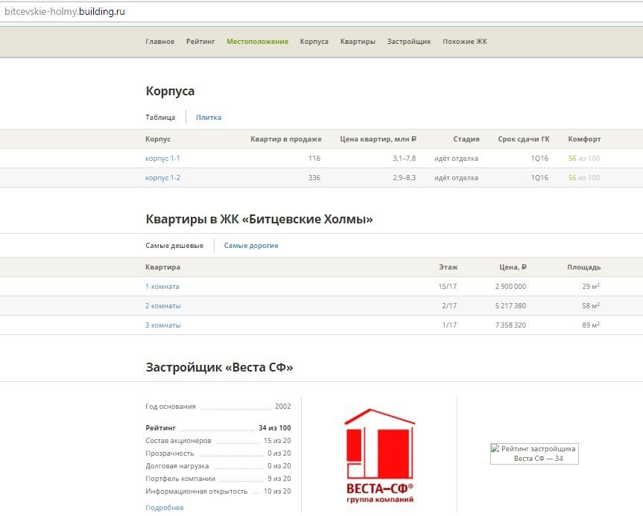Click the 29 м² area cell
Viewport: 643px width, 516px height.
point(591,286)
